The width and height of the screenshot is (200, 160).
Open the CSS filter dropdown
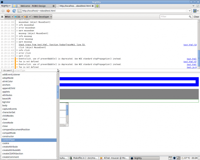point(18,17)
